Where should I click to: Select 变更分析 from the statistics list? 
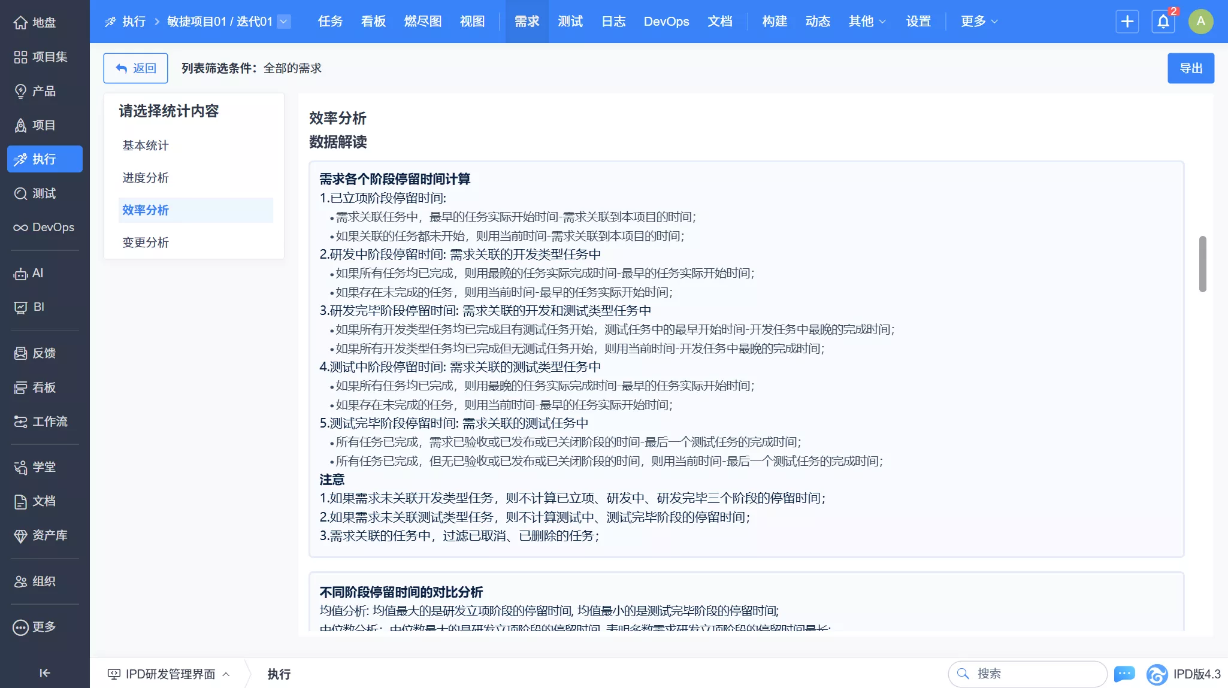tap(146, 242)
